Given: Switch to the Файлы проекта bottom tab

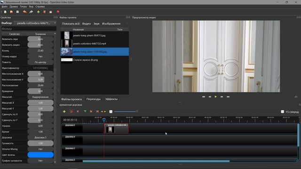Looking at the screenshot, I should click(x=71, y=99).
